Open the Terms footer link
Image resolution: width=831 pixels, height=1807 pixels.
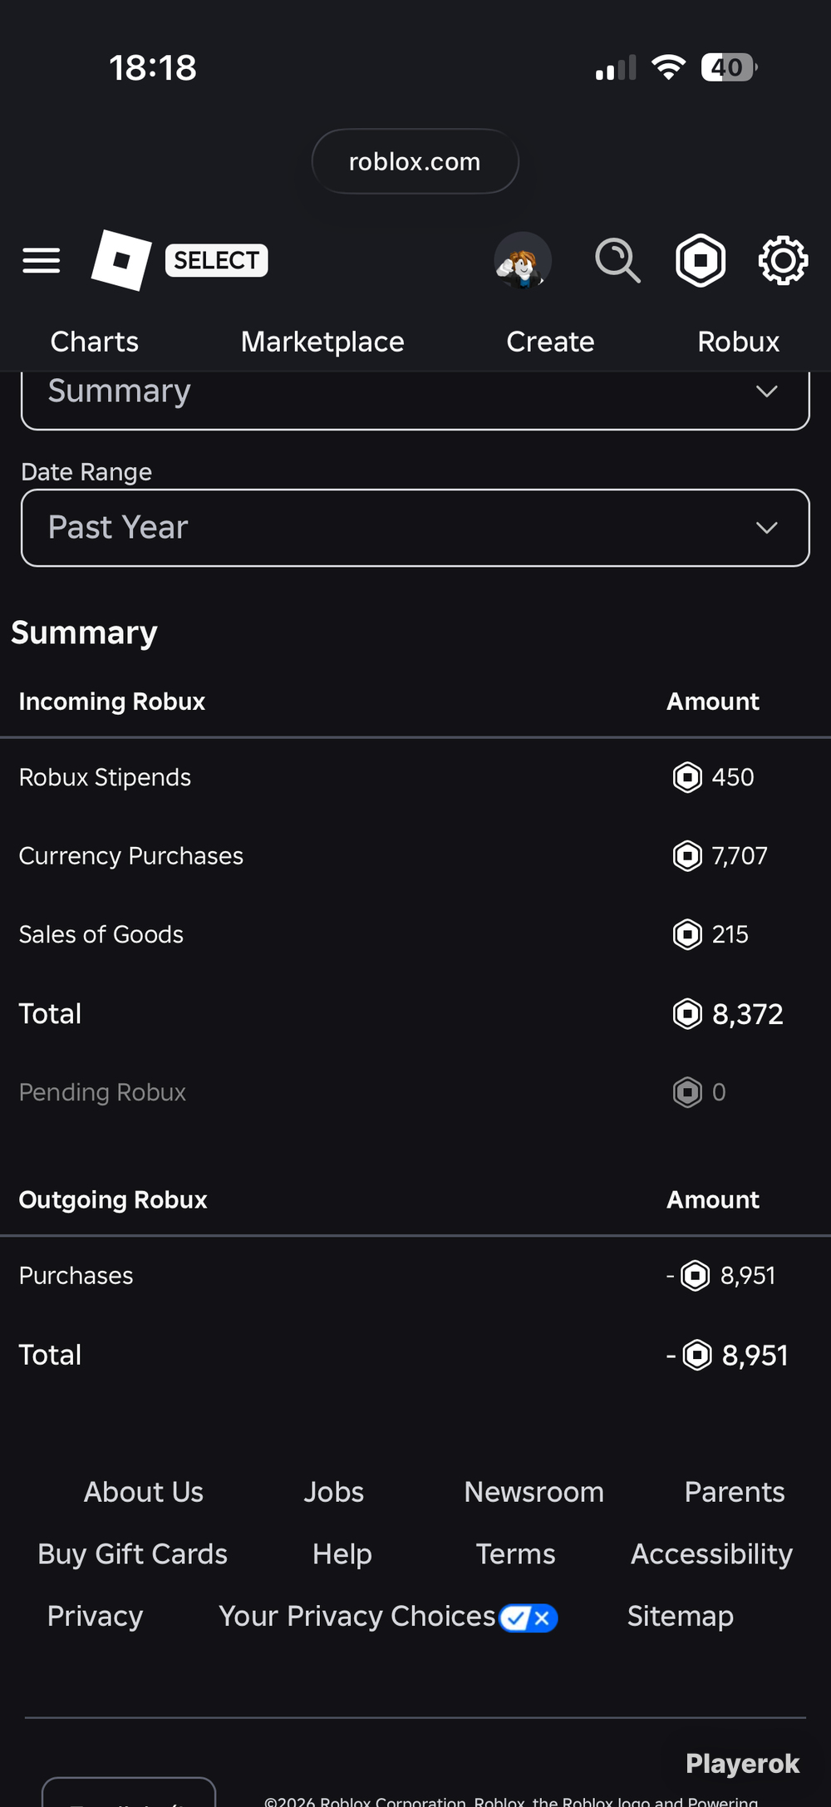click(x=515, y=1554)
